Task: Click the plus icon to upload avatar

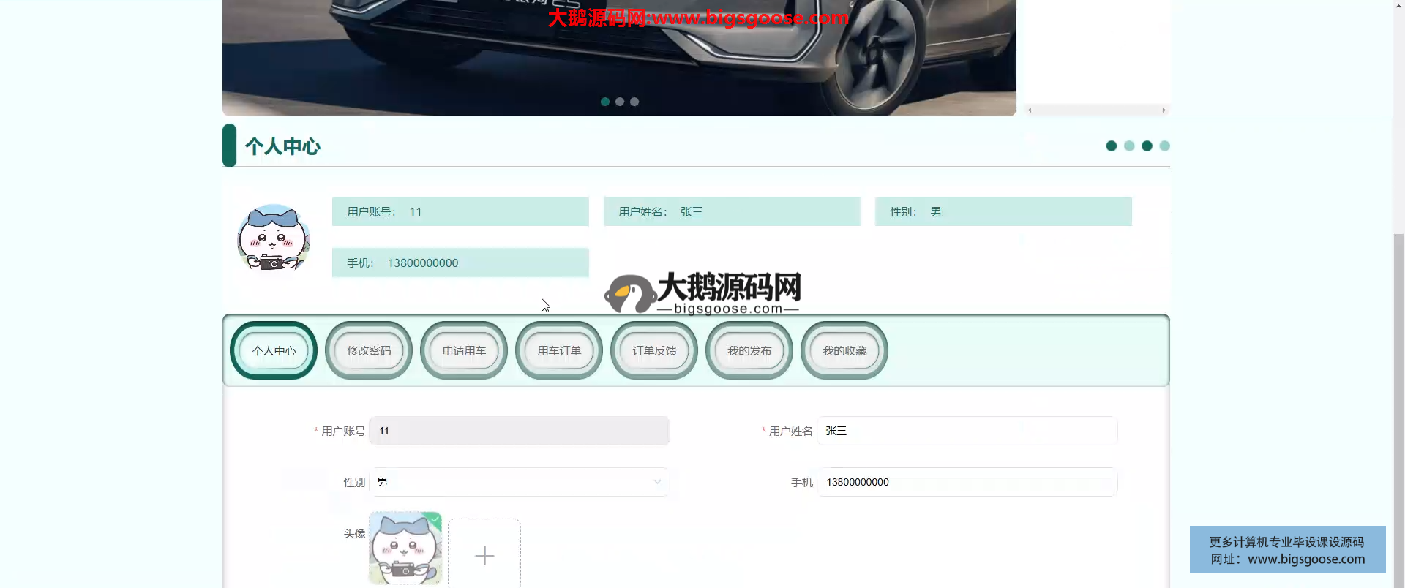Action: (484, 555)
